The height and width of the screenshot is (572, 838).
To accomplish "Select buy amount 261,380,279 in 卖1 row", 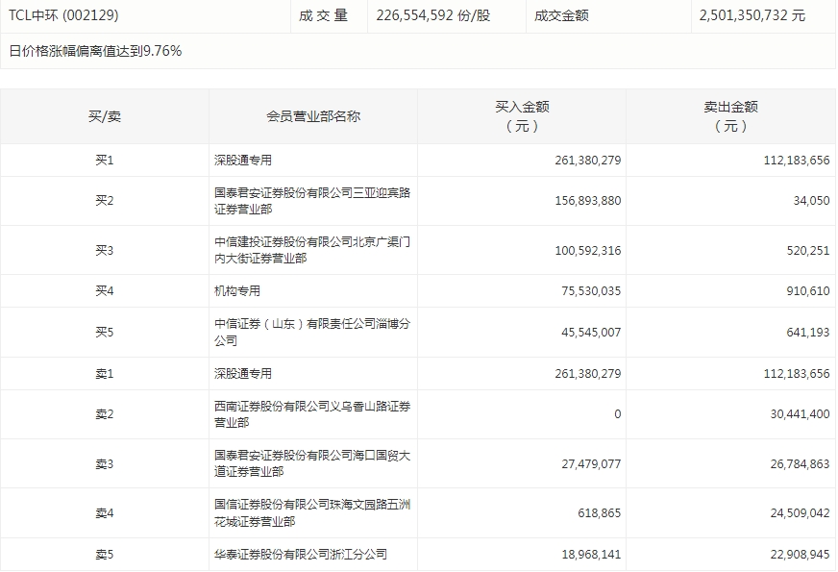I will (588, 373).
